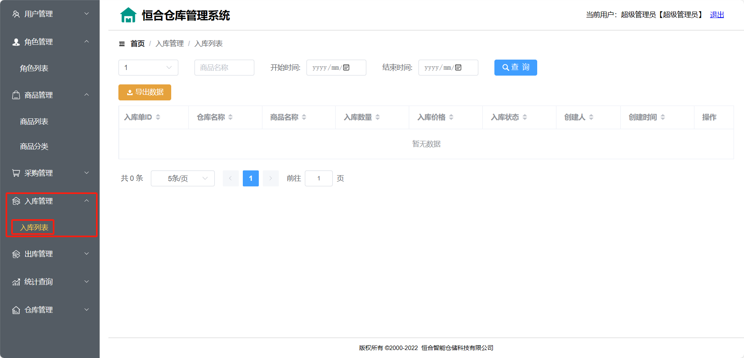Click the statistics query chart icon
The width and height of the screenshot is (744, 358).
click(16, 282)
